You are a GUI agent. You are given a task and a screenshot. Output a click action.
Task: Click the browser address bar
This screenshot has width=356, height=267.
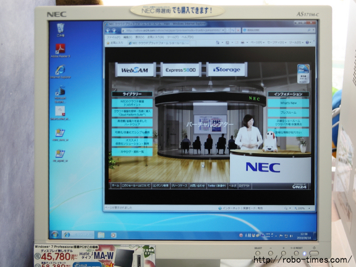click(173, 30)
